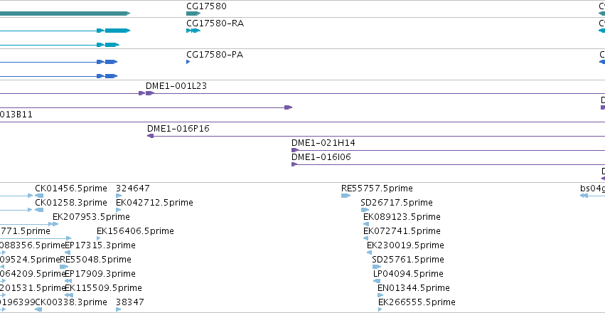Select the CK01456.5prime EST glyph

pyautogui.click(x=39, y=196)
